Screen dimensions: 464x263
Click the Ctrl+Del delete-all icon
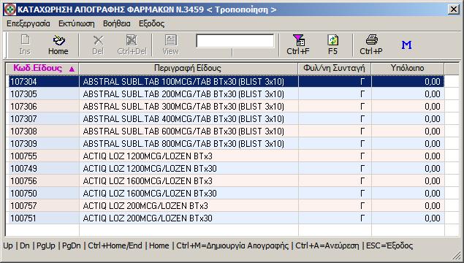click(132, 45)
